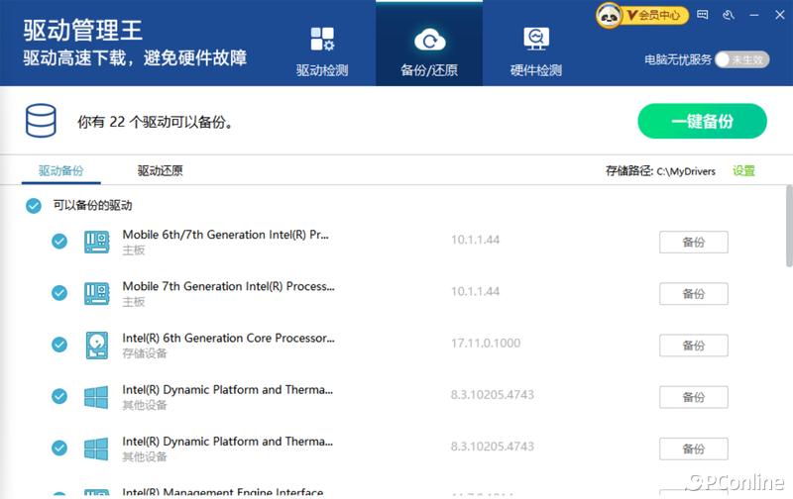
Task: Open the feedback message icon in title bar
Action: pos(703,15)
